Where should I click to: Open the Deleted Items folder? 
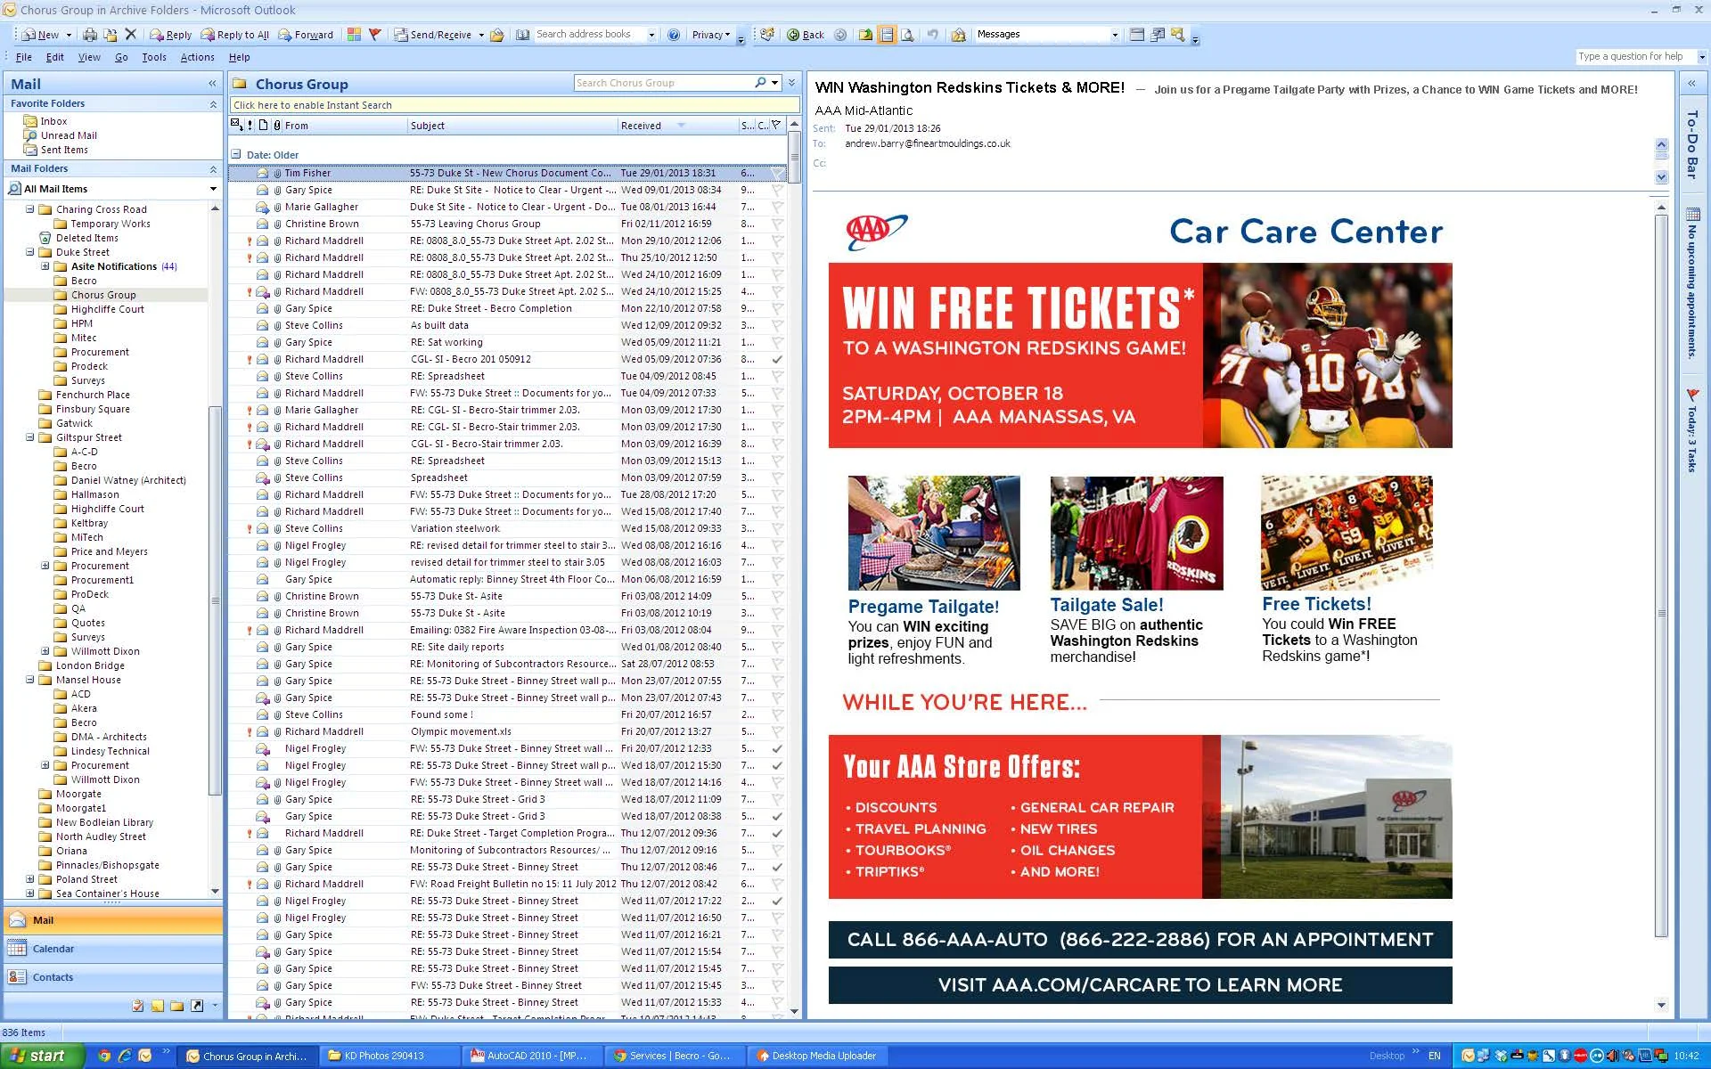pyautogui.click(x=86, y=238)
